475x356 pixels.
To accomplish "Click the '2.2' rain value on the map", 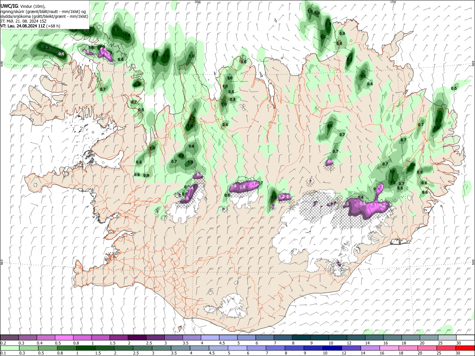I will [46, 48].
